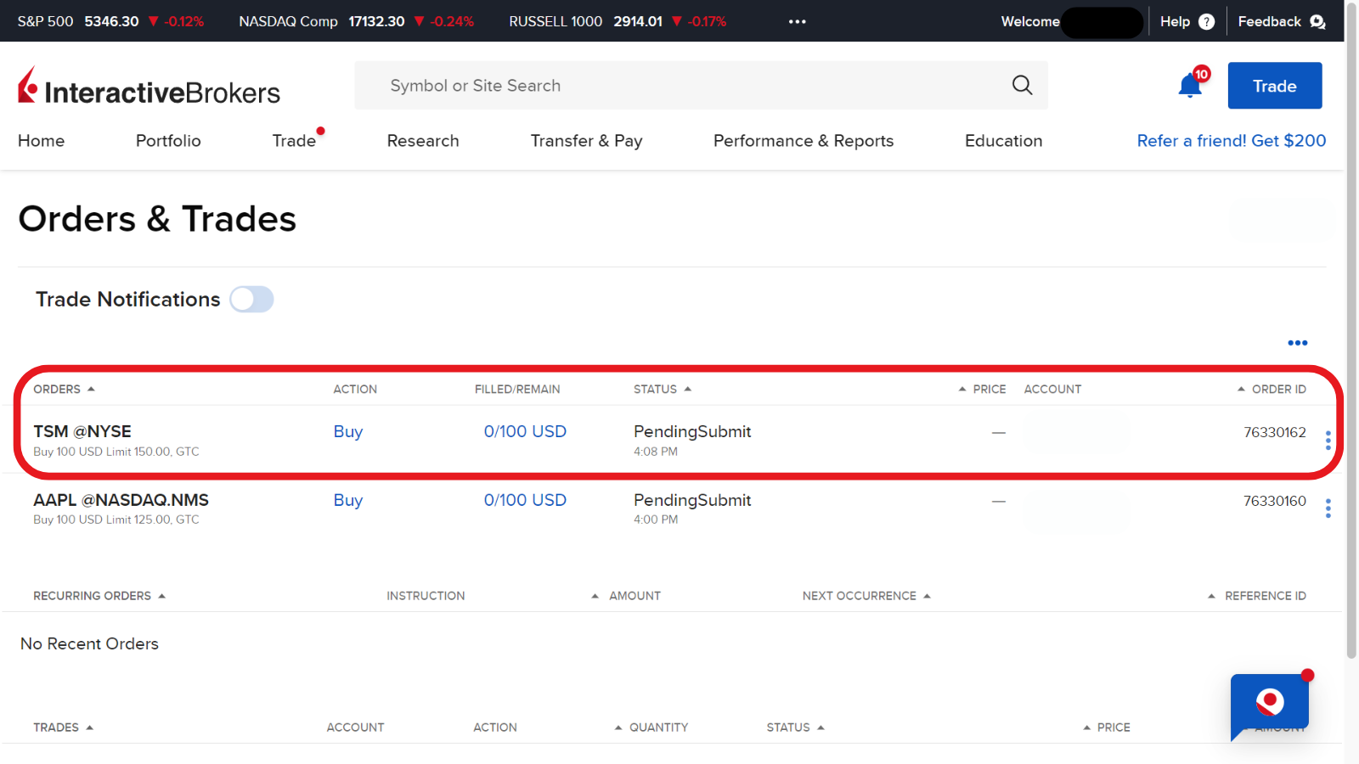Open the Help question mark icon

1206,22
